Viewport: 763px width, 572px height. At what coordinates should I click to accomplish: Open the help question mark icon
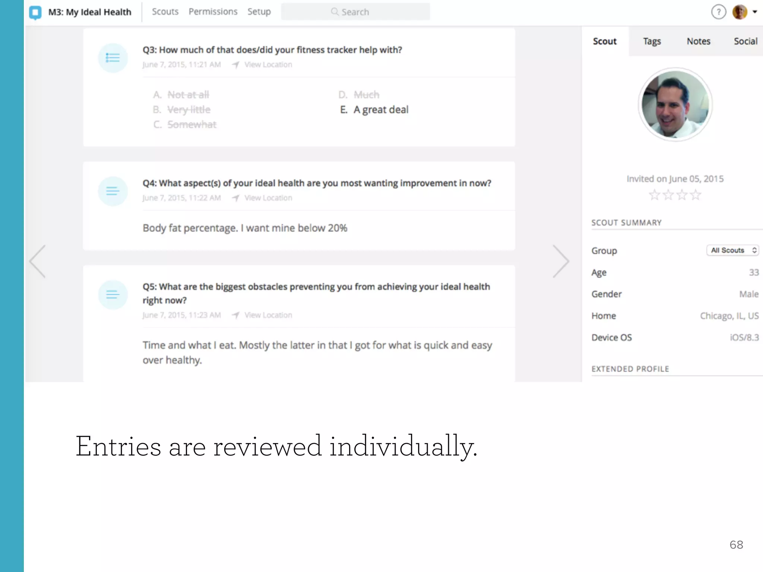click(719, 12)
